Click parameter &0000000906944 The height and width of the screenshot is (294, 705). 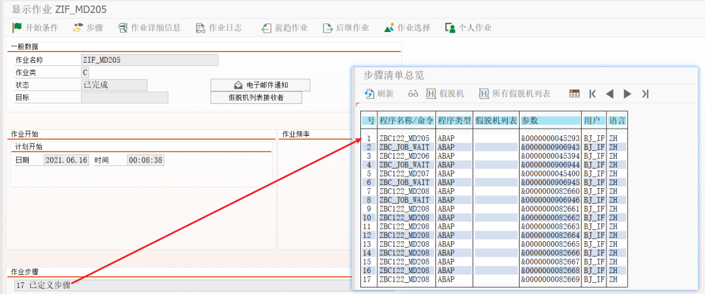(550, 165)
